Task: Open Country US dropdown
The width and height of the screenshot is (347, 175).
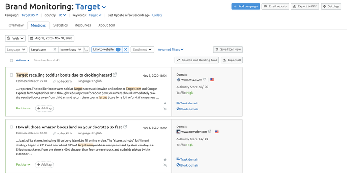Action: tap(62, 15)
